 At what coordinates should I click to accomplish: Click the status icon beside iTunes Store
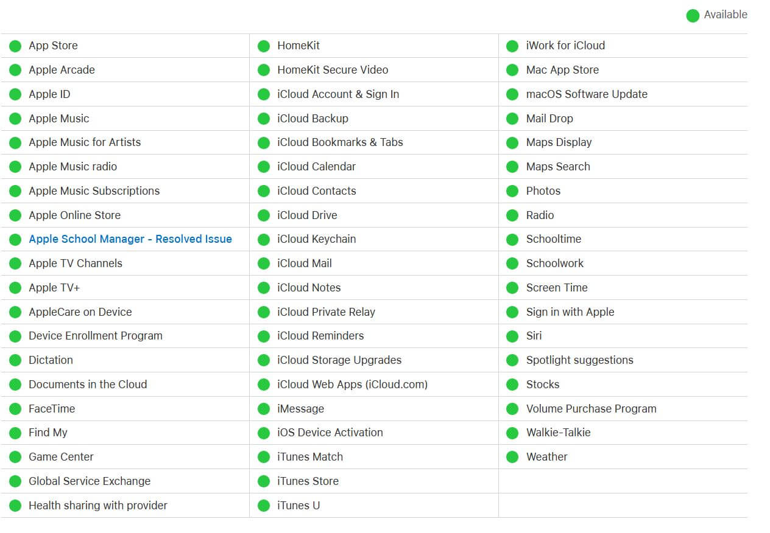click(264, 481)
